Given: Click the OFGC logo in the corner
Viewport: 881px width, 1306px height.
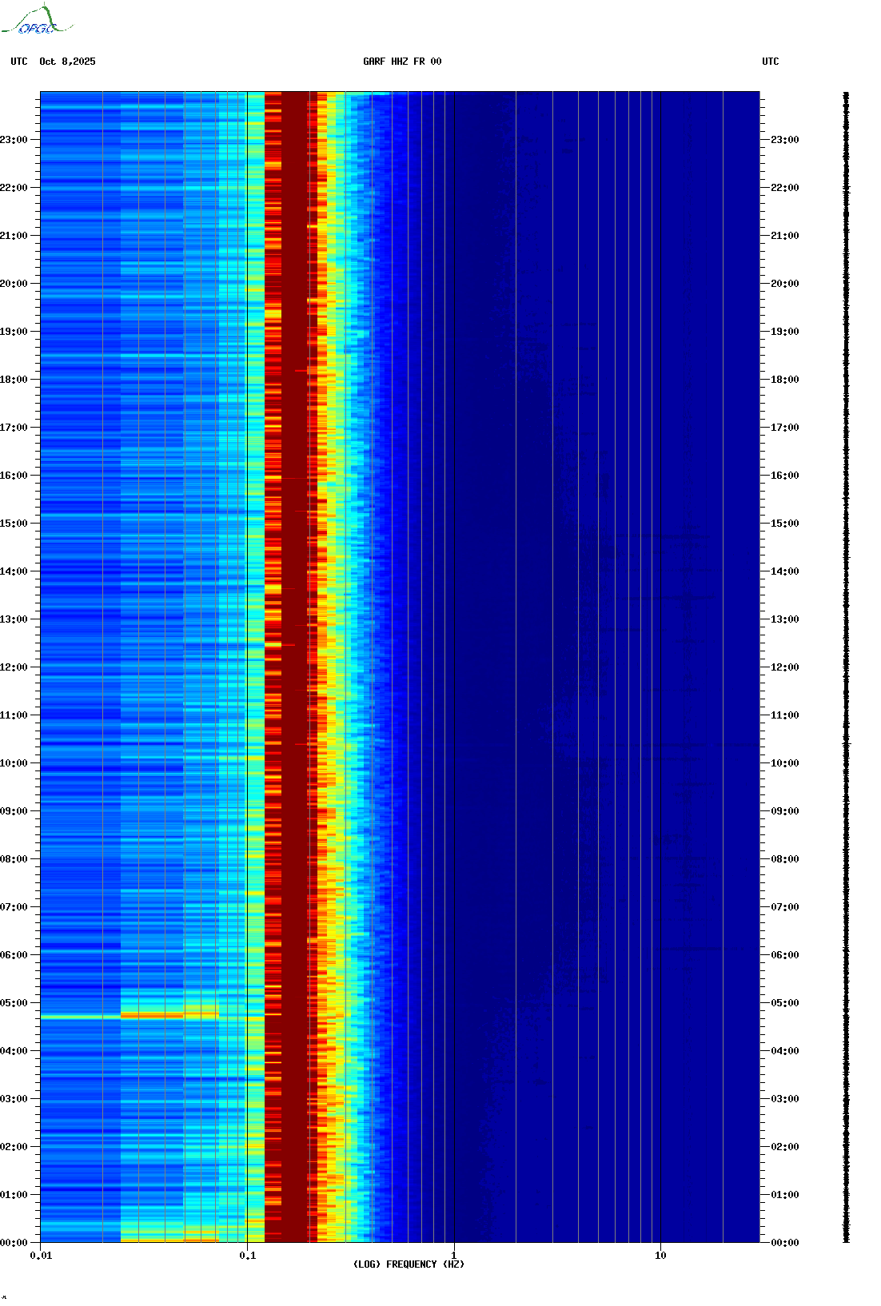Looking at the screenshot, I should (x=37, y=21).
